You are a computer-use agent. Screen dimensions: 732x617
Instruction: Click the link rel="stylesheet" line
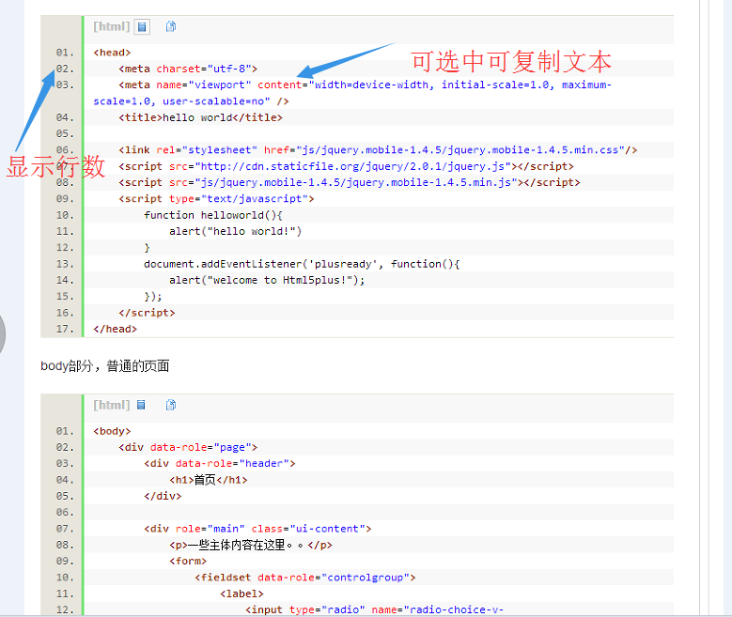click(378, 150)
